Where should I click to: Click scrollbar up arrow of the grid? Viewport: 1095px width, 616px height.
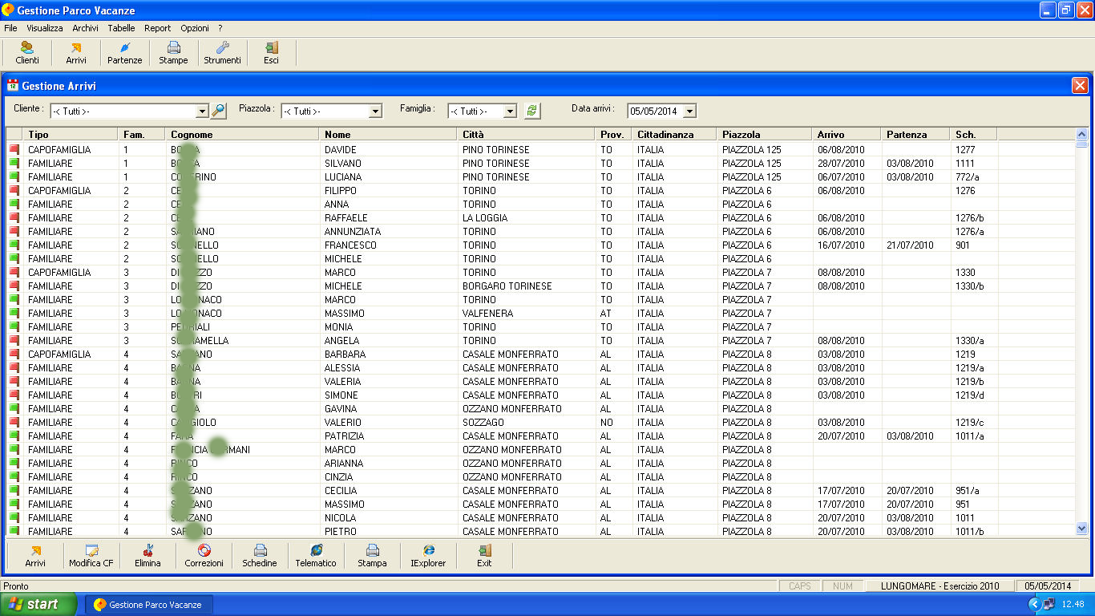click(1081, 135)
